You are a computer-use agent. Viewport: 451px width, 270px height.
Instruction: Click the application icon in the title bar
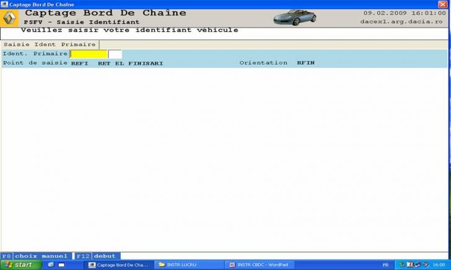click(4, 4)
